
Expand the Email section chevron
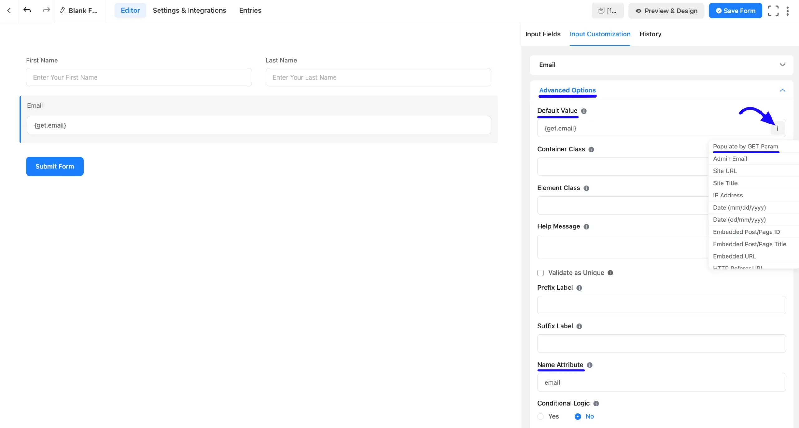pos(782,65)
